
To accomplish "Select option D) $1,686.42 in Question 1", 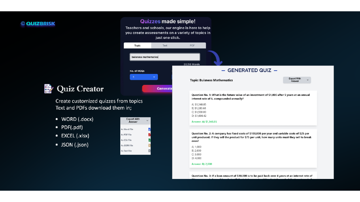I will click(199, 116).
